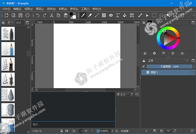Expand the toolbar overflow chevron
Image resolution: width=196 pixels, height=134 pixels.
point(194,15)
